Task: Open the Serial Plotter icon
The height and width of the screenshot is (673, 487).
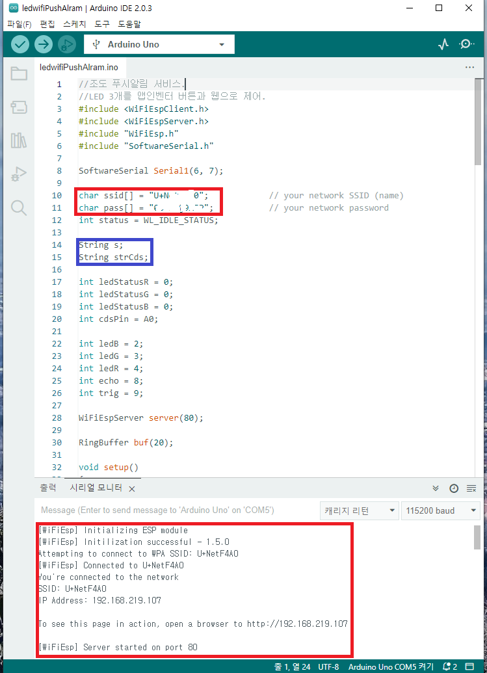Action: [x=443, y=44]
